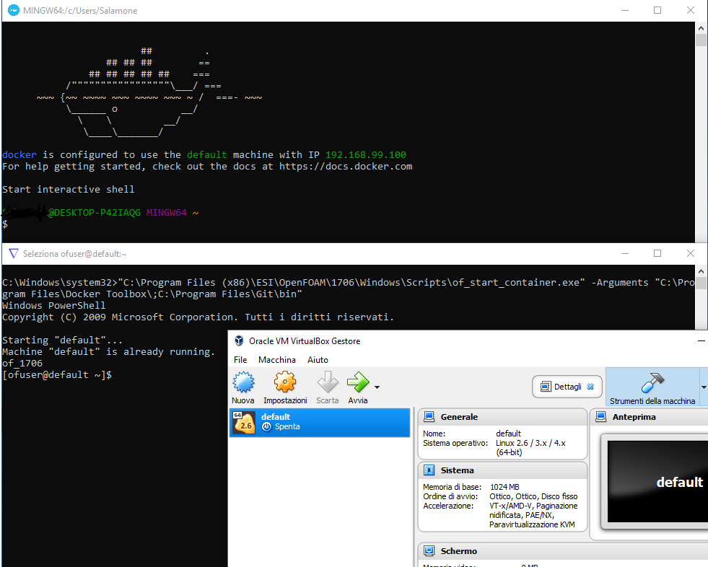Open the File menu in VirtualBox
The width and height of the screenshot is (708, 567).
point(240,360)
